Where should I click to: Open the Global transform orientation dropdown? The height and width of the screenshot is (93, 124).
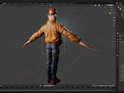click(x=43, y=5)
